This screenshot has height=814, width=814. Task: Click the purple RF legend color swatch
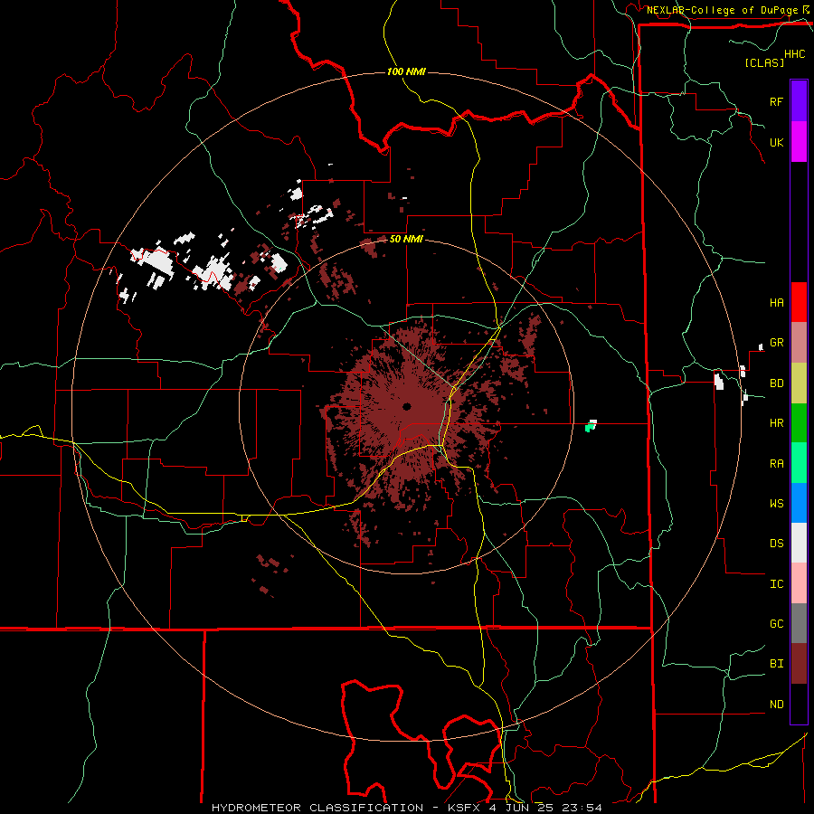[x=799, y=101]
